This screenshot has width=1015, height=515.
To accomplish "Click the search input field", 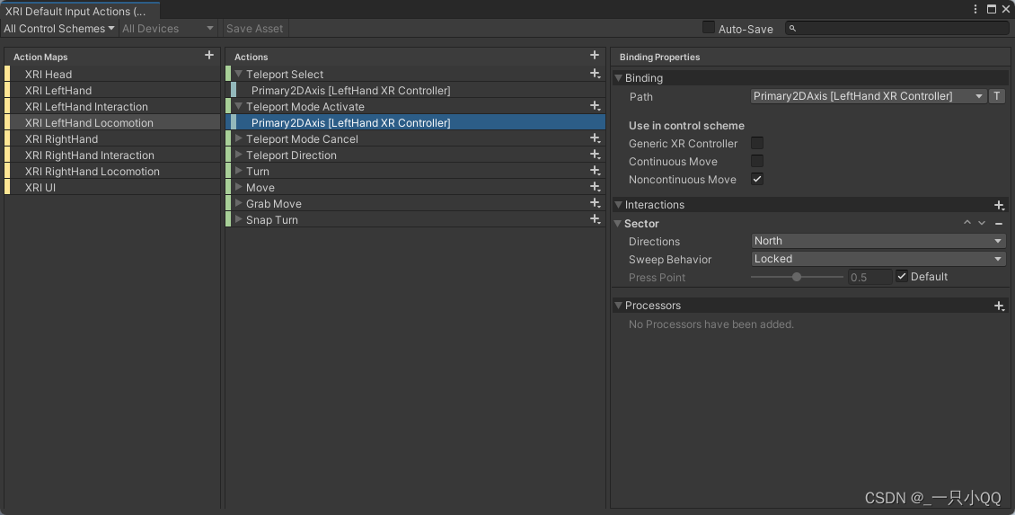I will (896, 29).
